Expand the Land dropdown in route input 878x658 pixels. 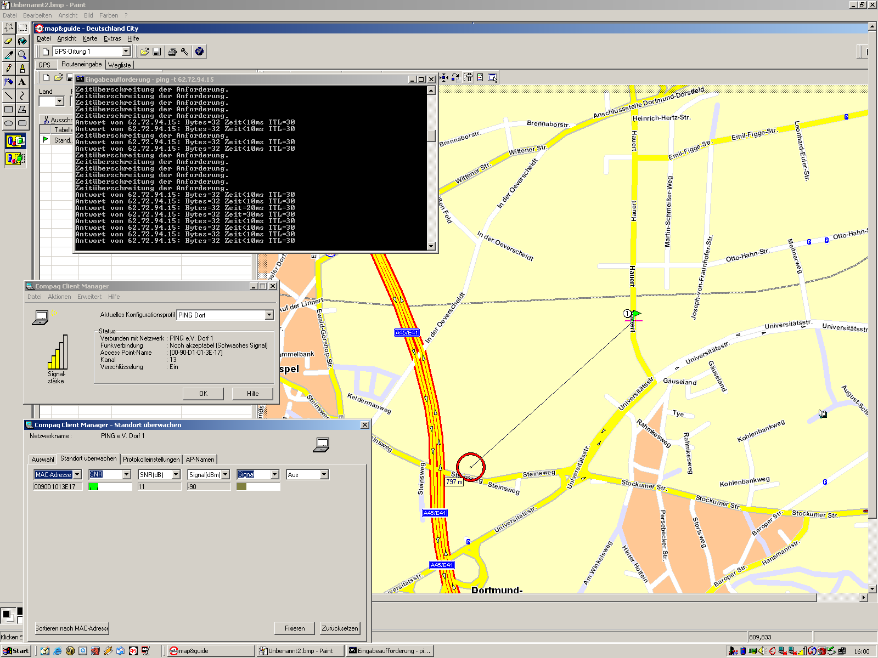click(x=60, y=101)
